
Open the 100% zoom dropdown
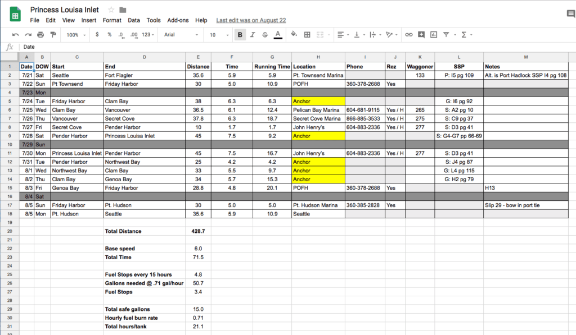(x=76, y=35)
